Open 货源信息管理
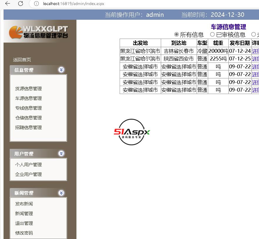 pos(29,89)
